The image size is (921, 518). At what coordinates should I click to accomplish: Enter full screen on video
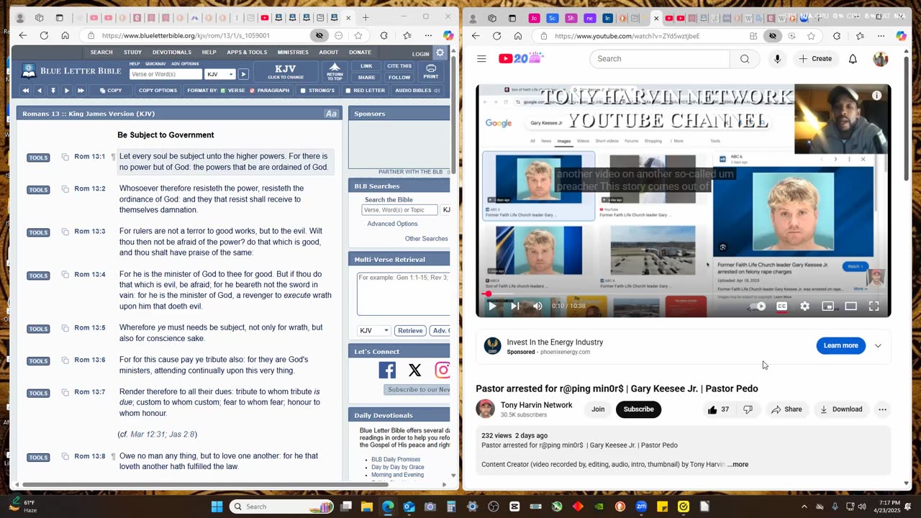click(874, 306)
